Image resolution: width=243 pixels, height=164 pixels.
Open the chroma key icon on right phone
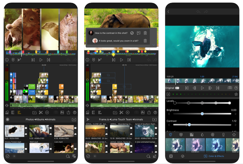tap(223, 135)
